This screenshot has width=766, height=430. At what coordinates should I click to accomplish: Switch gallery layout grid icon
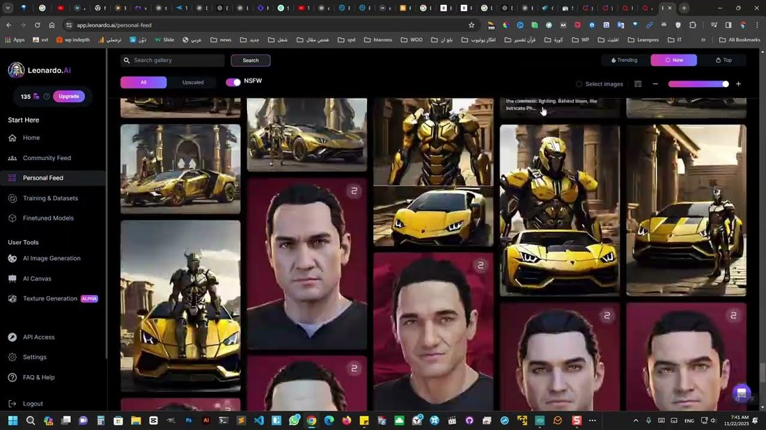coord(637,84)
